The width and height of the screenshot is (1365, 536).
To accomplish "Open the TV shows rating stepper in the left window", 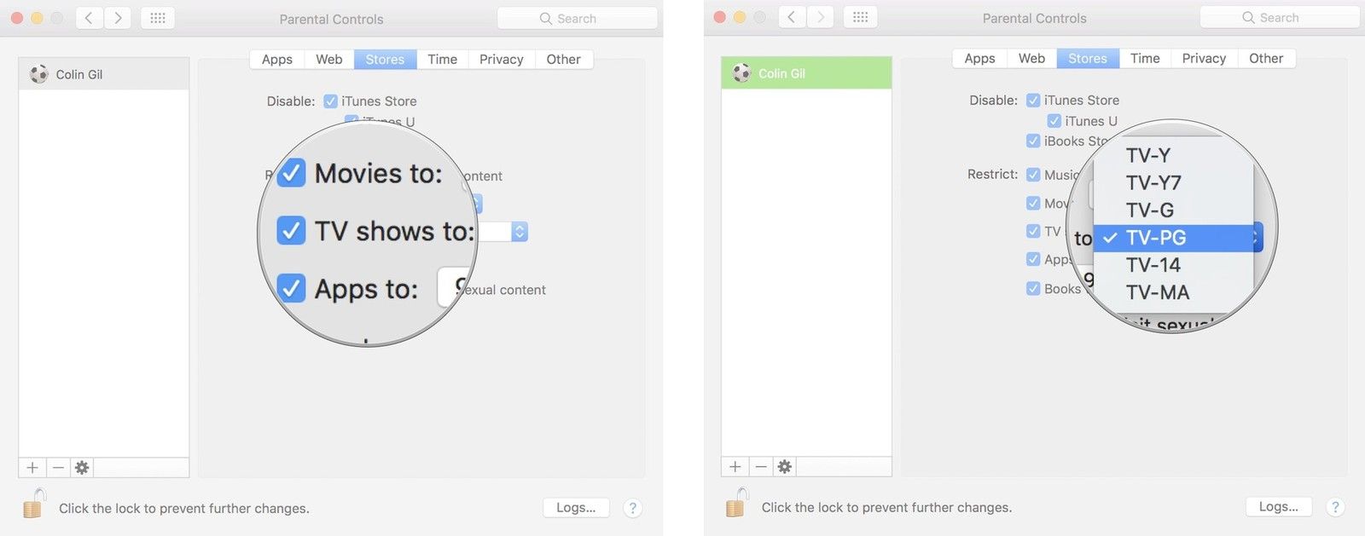I will [x=519, y=232].
